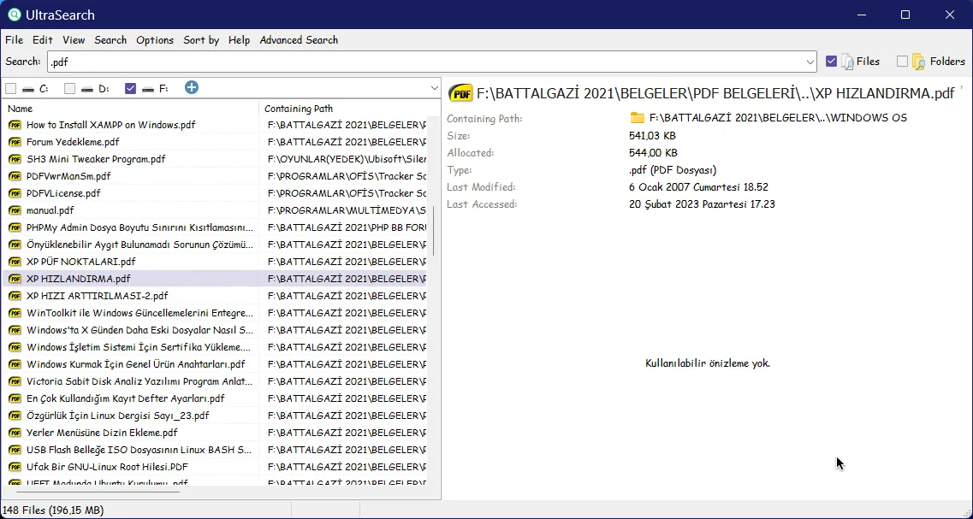Uncheck the Files checkbox
Image resolution: width=973 pixels, height=519 pixels.
coord(832,62)
